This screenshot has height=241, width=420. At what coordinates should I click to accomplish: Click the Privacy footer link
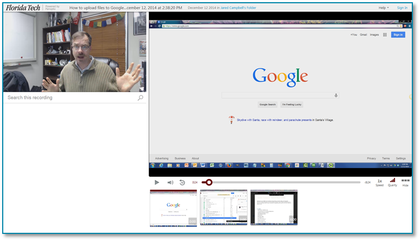point(372,159)
